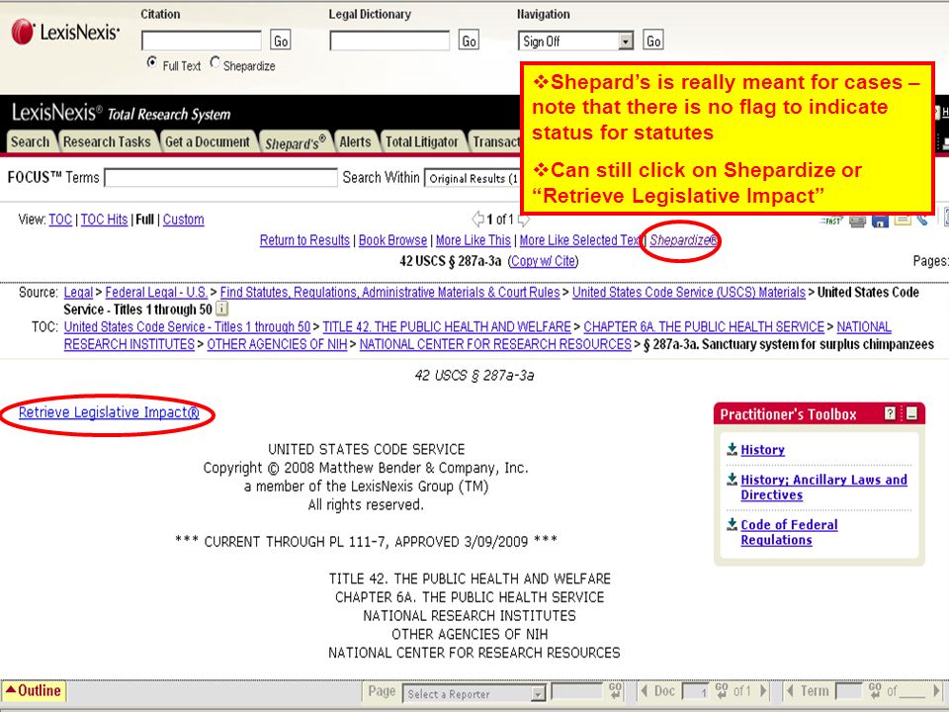Open History; Ancillary Laws and Directives
The width and height of the screenshot is (949, 712).
pyautogui.click(x=823, y=488)
